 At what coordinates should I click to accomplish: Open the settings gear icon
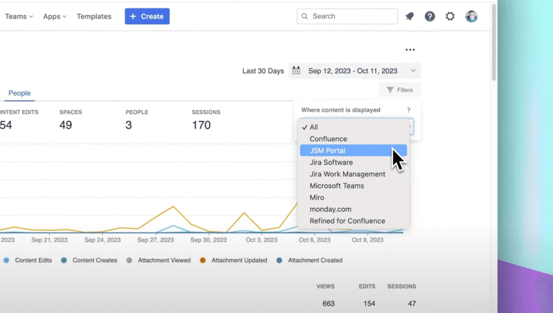[x=450, y=16]
